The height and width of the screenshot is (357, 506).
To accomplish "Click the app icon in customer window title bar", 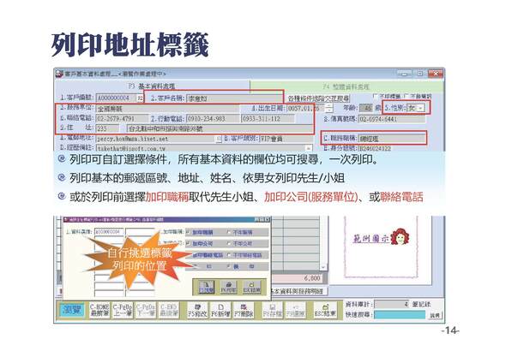I will click(x=59, y=74).
